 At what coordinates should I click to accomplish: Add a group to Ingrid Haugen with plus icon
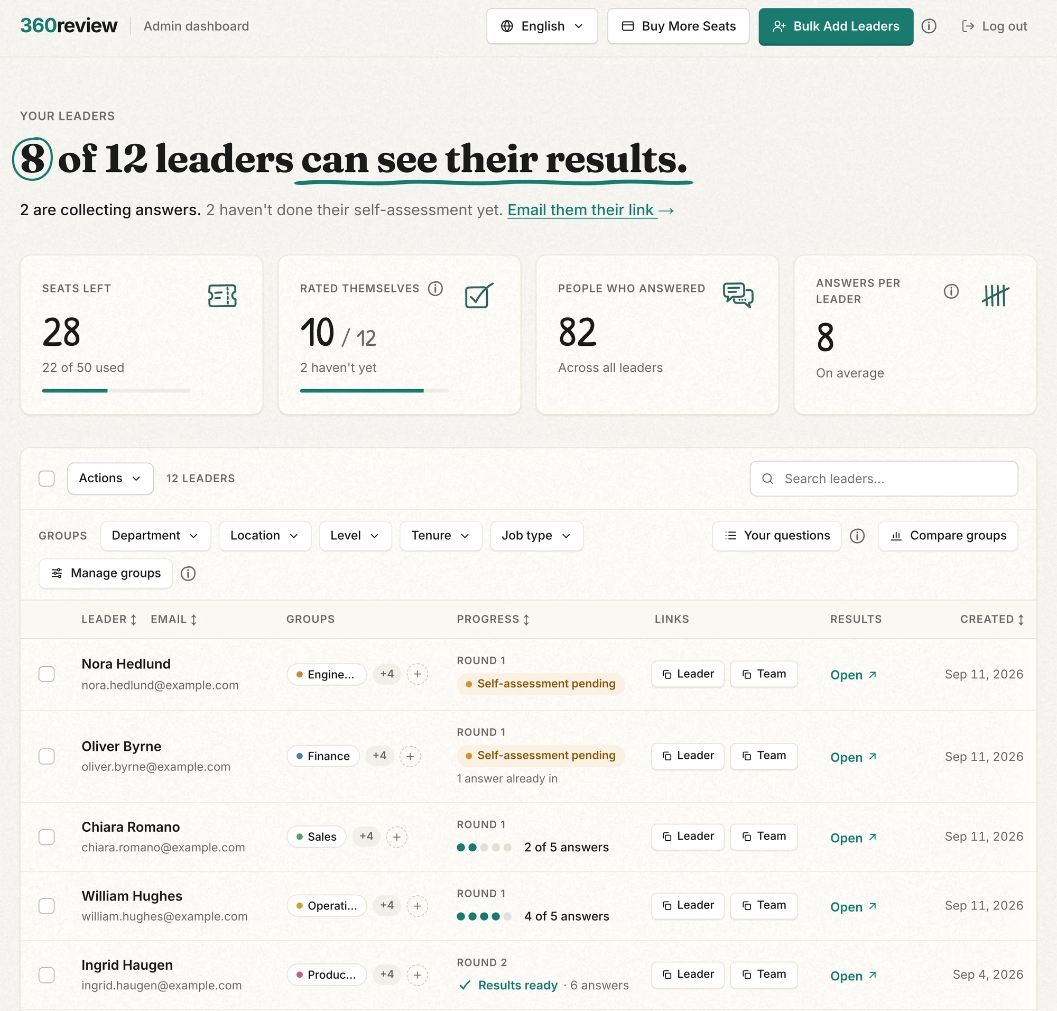click(x=417, y=976)
